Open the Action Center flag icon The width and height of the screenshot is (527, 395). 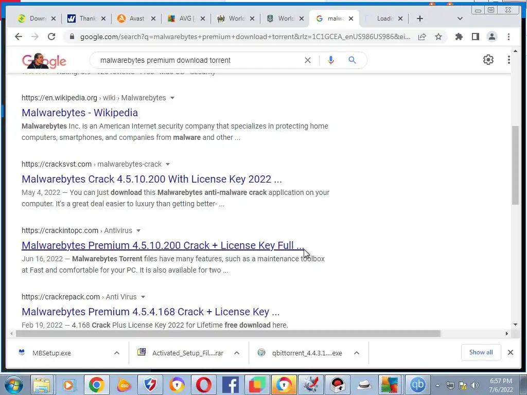pos(463,385)
